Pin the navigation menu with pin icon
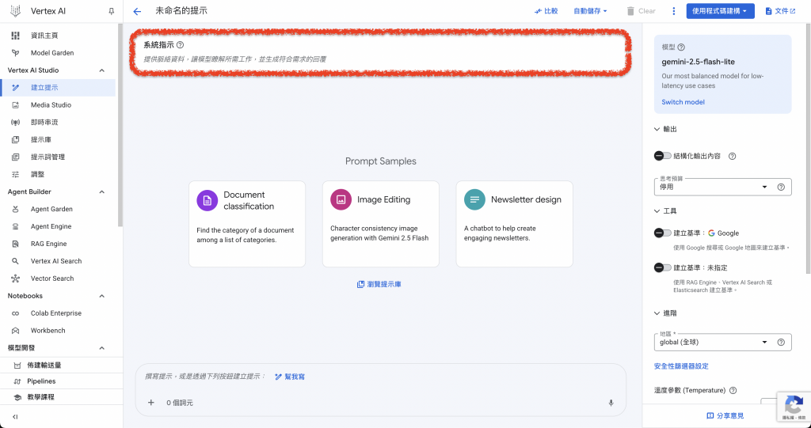The height and width of the screenshot is (428, 811). [x=111, y=11]
